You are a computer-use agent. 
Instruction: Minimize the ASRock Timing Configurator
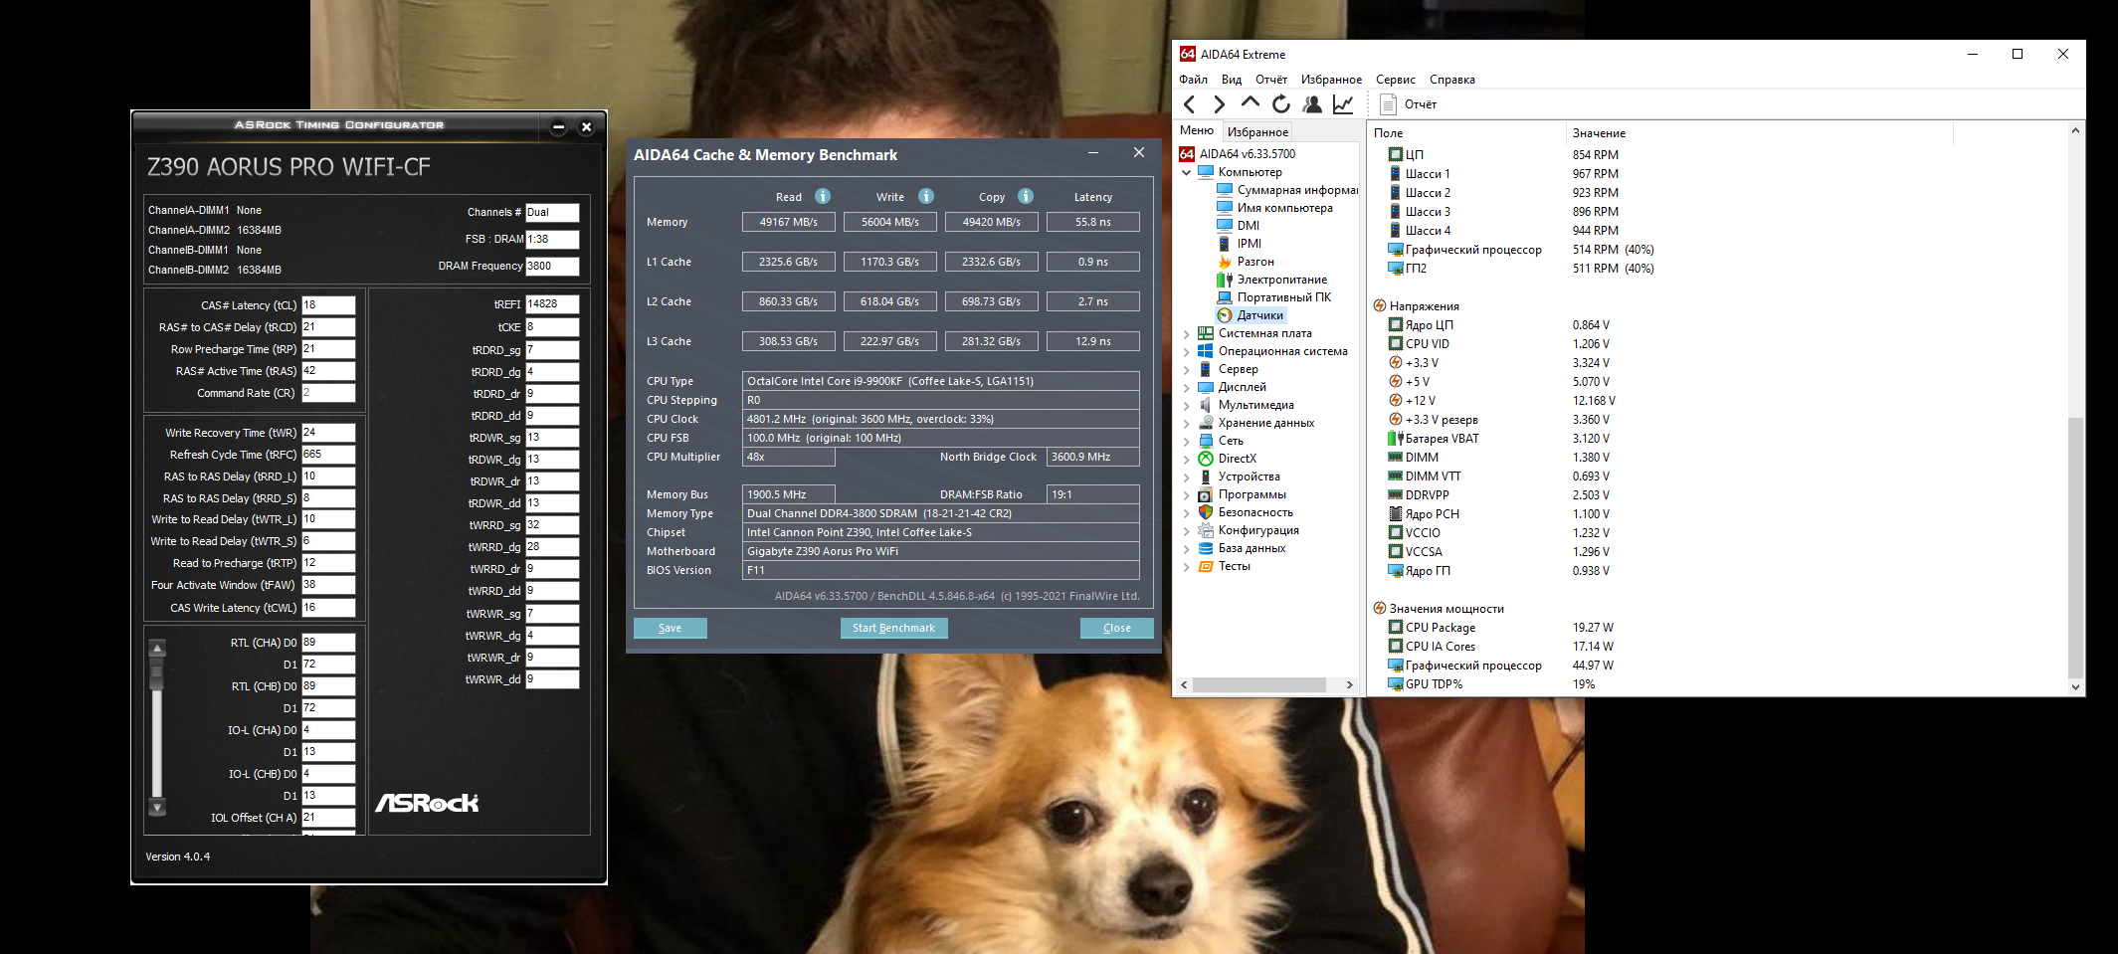pyautogui.click(x=558, y=126)
